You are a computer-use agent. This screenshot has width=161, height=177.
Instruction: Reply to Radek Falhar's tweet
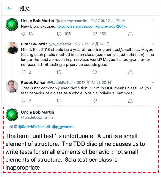tap(23, 100)
